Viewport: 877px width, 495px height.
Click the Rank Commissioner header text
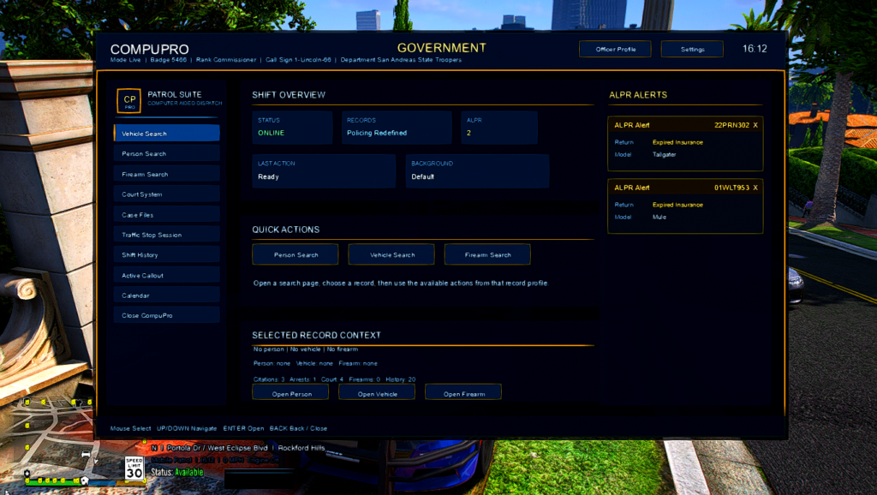coord(226,60)
